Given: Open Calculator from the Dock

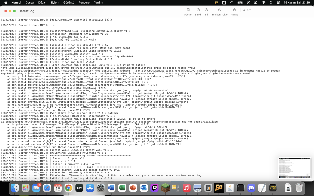Looking at the screenshot, I should [x=208, y=188].
